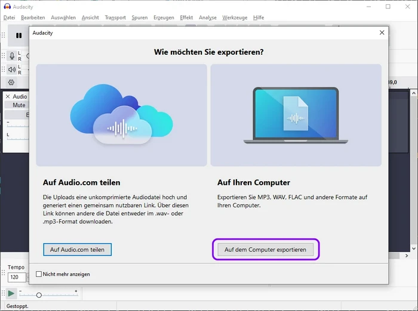Click the Tempo input field showing 120
This screenshot has height=311, width=418.
(x=17, y=277)
